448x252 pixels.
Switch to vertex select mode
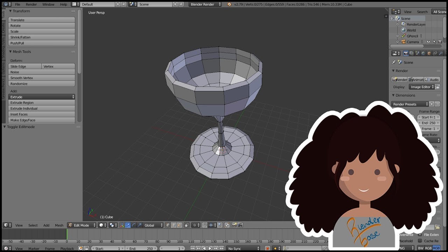[168, 225]
